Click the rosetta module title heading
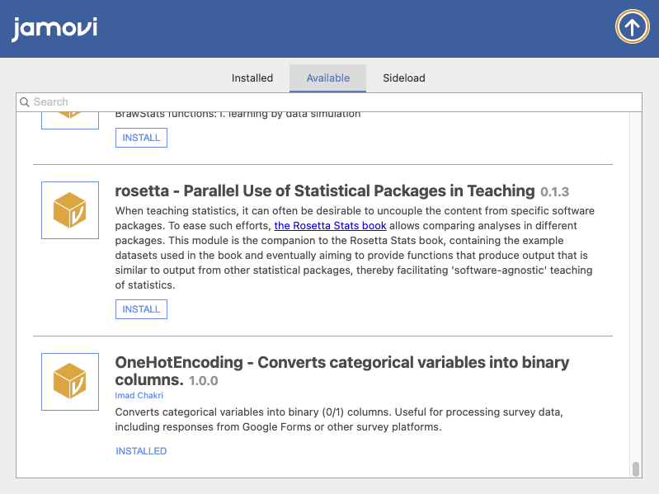659x494 pixels. point(325,191)
